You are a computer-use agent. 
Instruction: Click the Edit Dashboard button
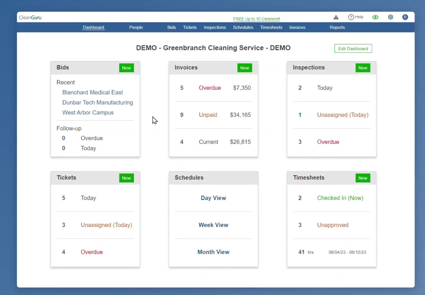[x=353, y=49]
